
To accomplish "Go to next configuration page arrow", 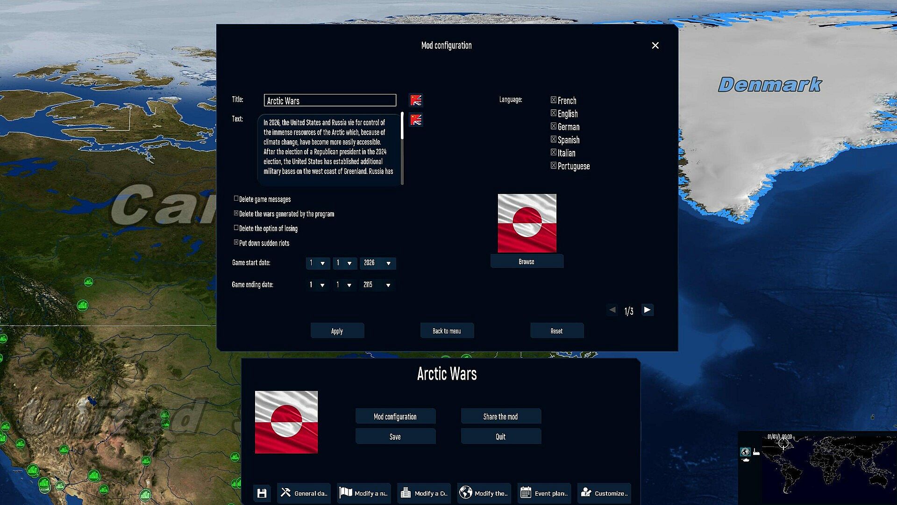I will [x=647, y=310].
